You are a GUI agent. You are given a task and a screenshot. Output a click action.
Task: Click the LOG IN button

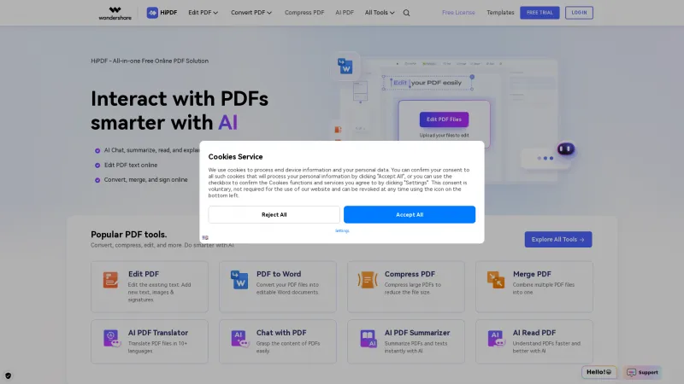[x=579, y=13]
